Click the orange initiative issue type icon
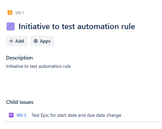Screen dimensions: 162x129 point(10,13)
